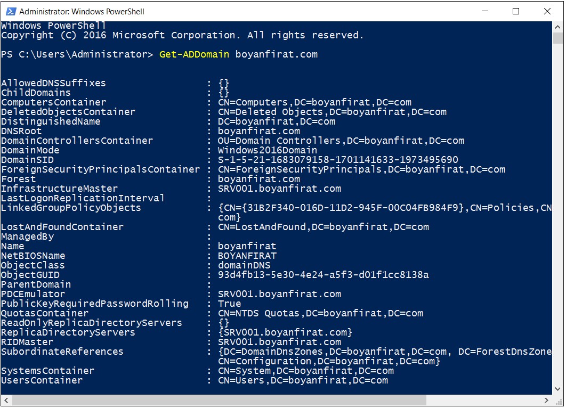
Task: Click the NetBIOSName BOYANFIRAT value
Action: 247,256
